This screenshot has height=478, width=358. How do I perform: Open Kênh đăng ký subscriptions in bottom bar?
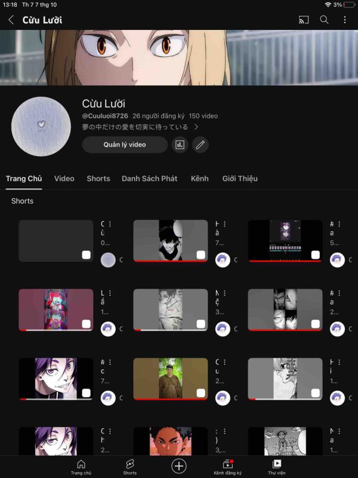(228, 467)
